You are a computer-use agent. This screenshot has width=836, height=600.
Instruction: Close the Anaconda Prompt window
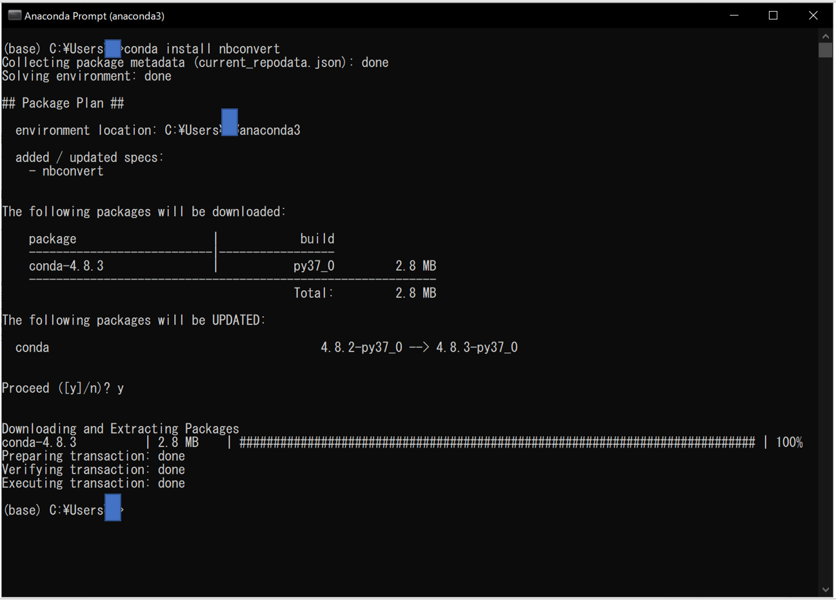tap(813, 15)
